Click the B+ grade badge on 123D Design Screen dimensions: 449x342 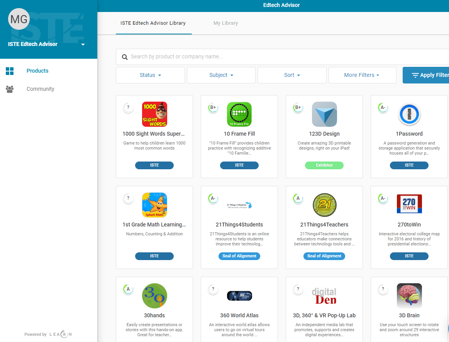pyautogui.click(x=298, y=107)
